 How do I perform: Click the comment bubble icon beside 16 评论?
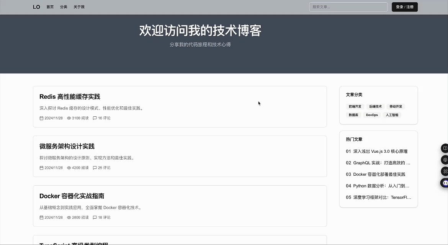click(x=95, y=118)
